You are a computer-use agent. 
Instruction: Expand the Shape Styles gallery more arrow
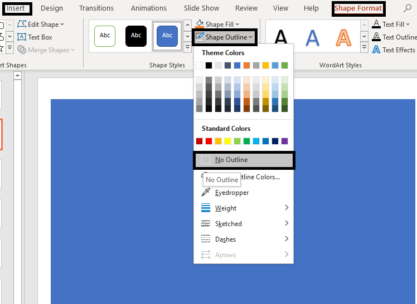coord(187,47)
